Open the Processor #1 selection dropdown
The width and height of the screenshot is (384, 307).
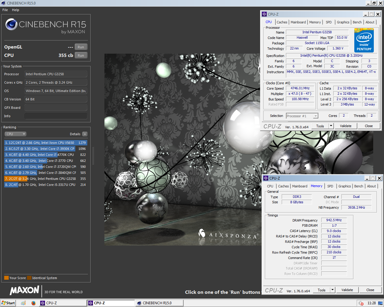point(302,116)
